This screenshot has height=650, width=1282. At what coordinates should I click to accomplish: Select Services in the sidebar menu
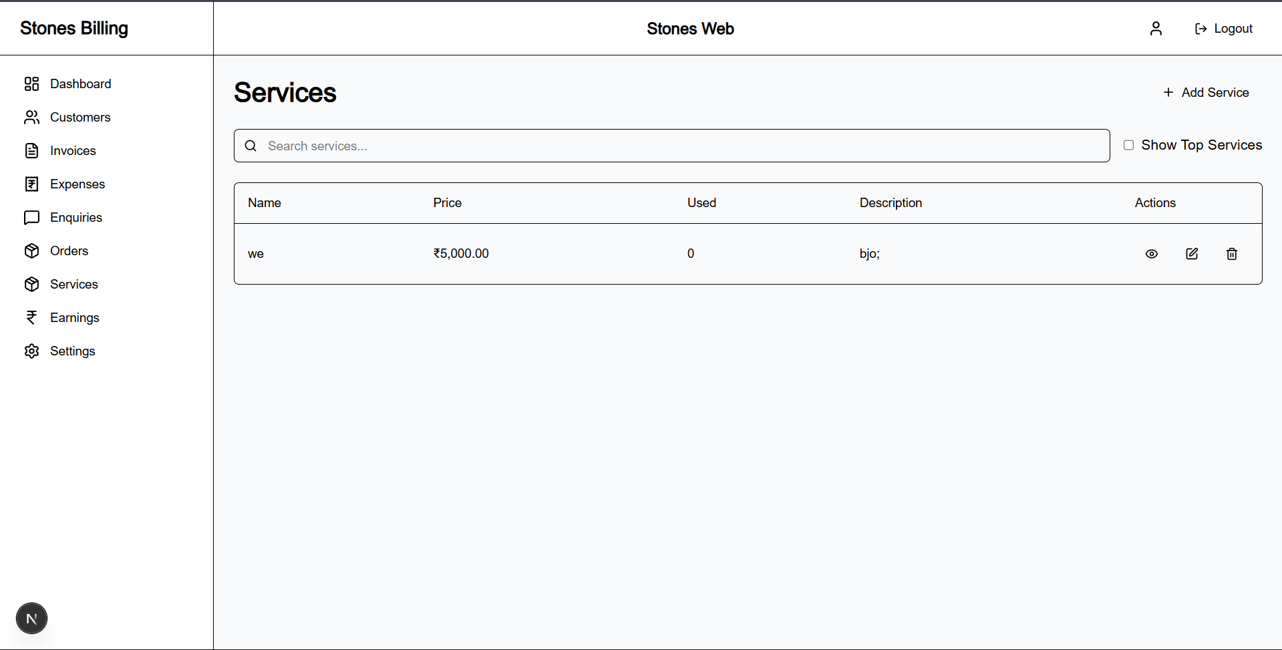click(73, 284)
